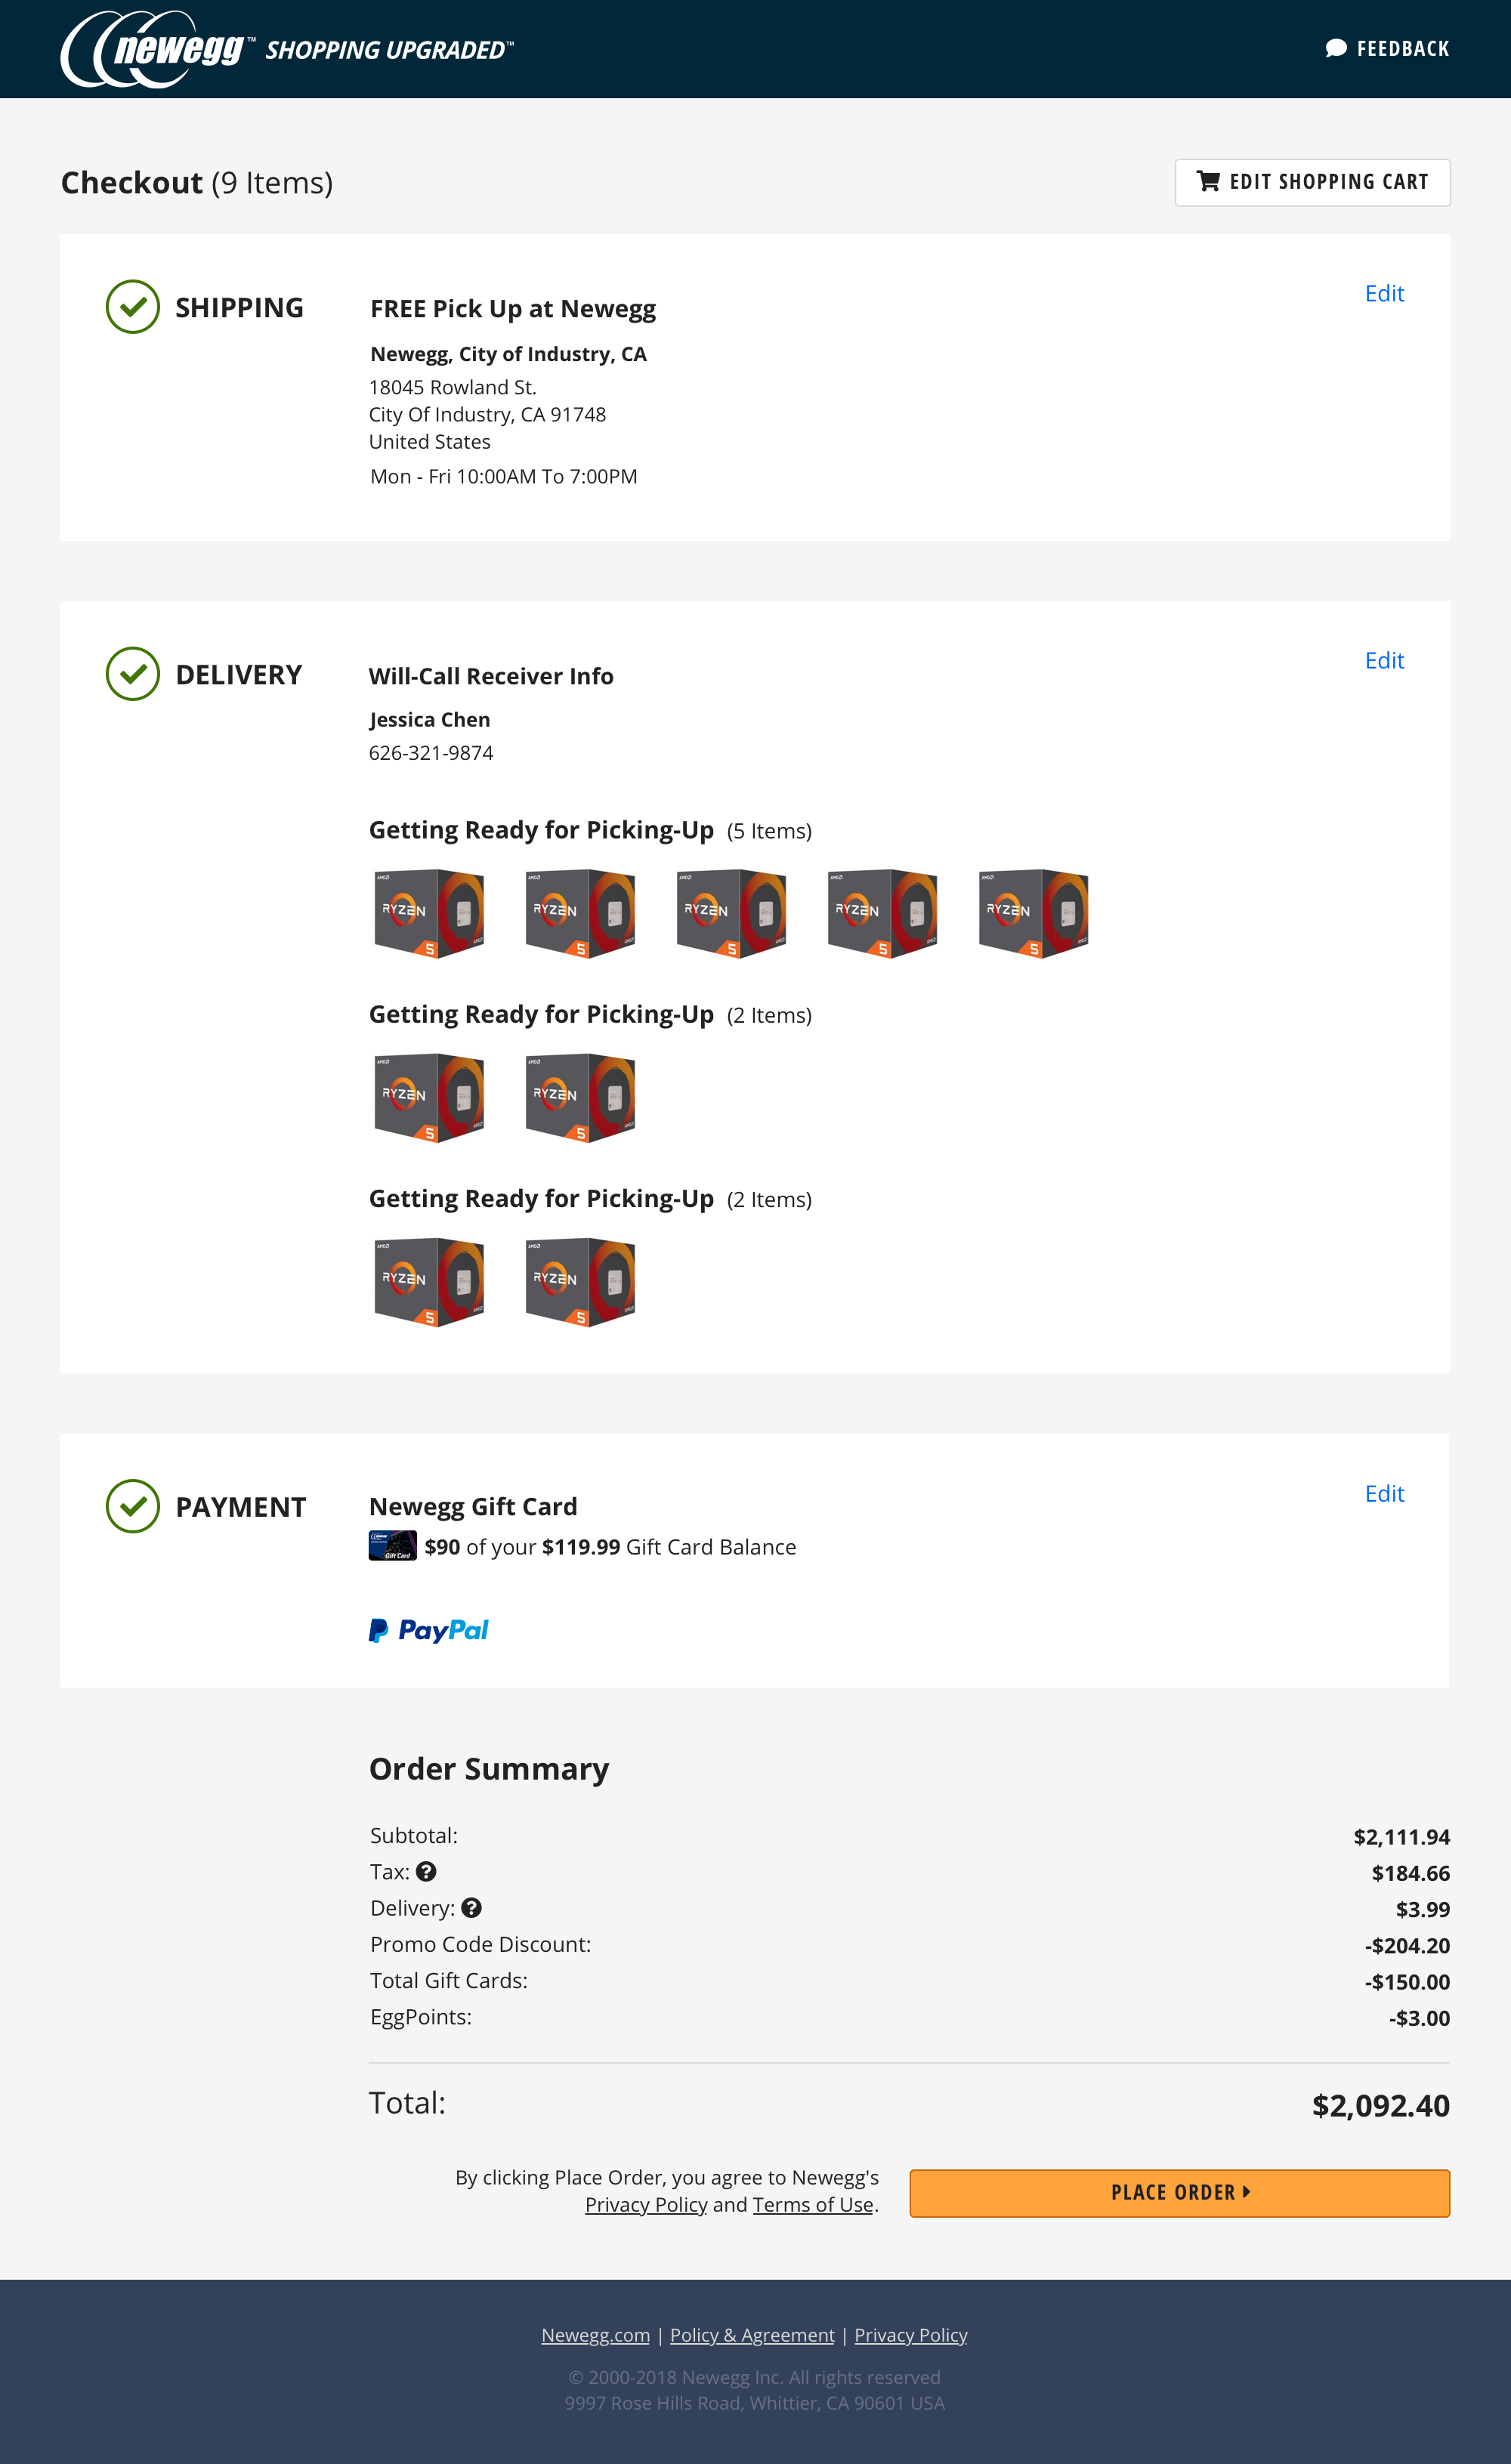Click first Ryzen thumbnail in 5-item group
This screenshot has height=2464, width=1511.
click(x=429, y=913)
